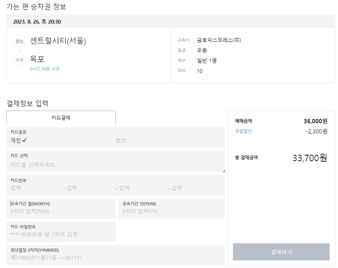Click the 도착 arrival circle icon

(19, 60)
